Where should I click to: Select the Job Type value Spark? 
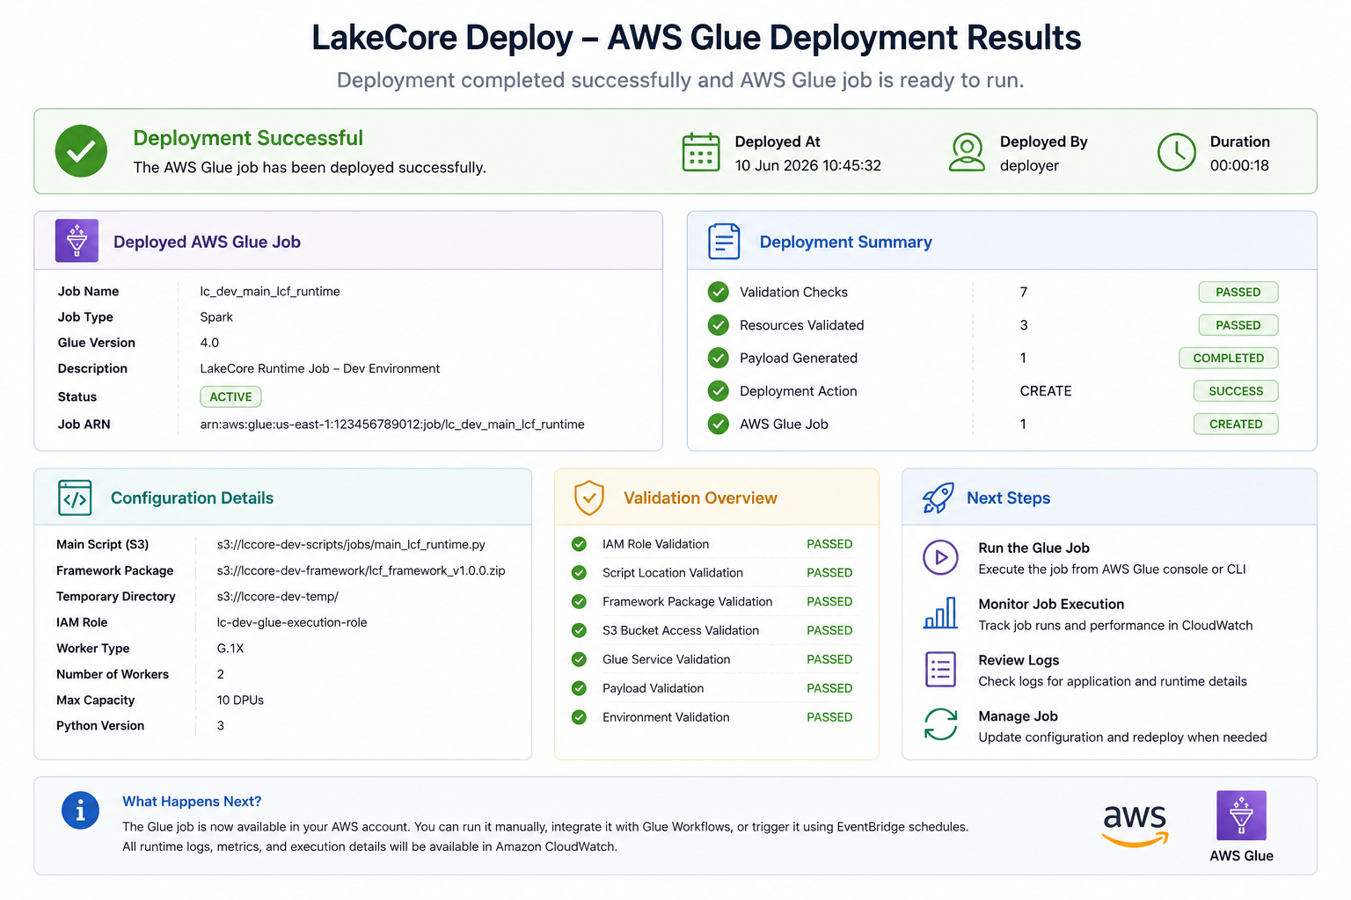216,317
